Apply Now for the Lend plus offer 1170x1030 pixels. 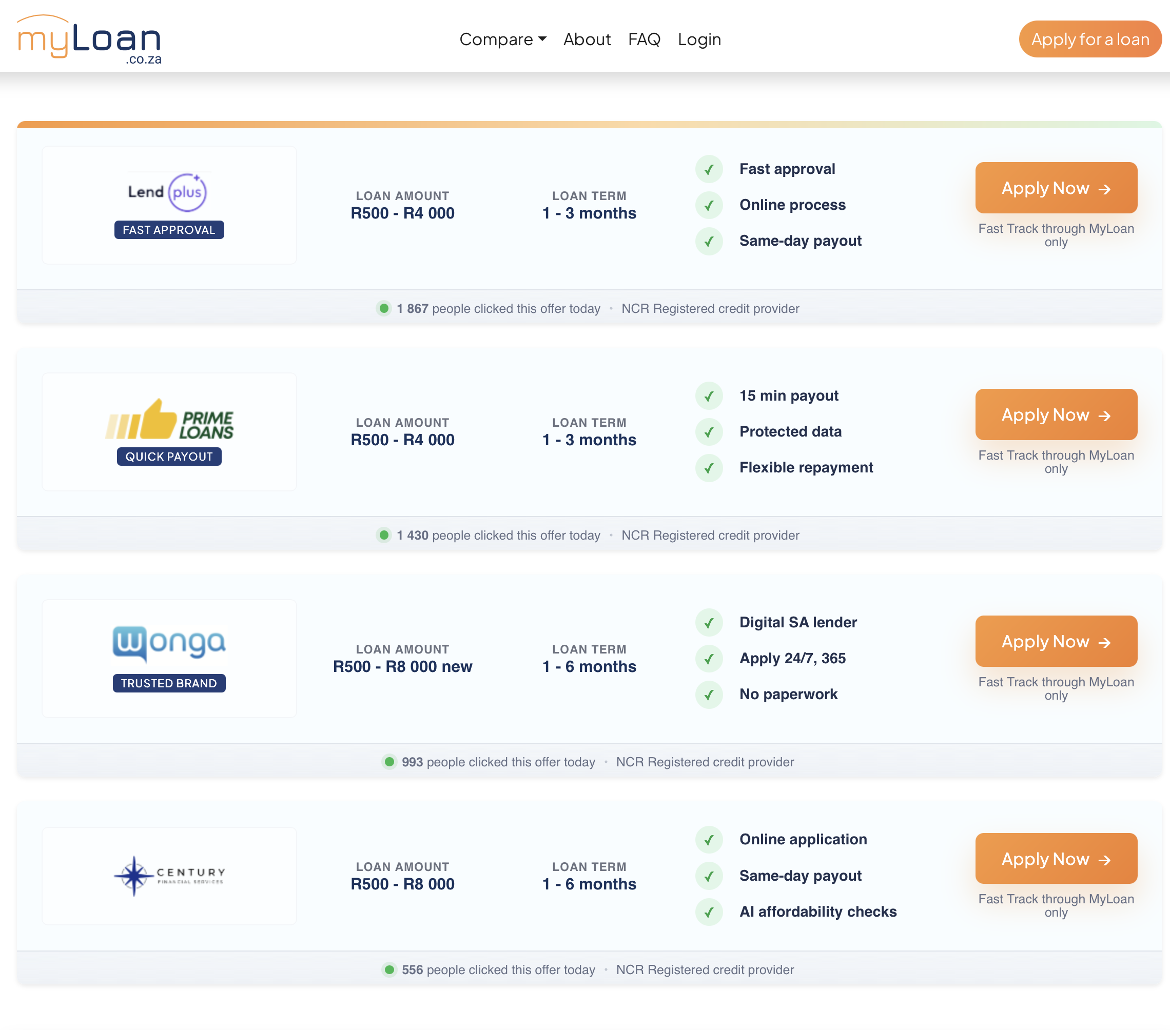[1056, 188]
